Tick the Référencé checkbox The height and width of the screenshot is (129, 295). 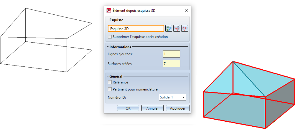coord(110,82)
